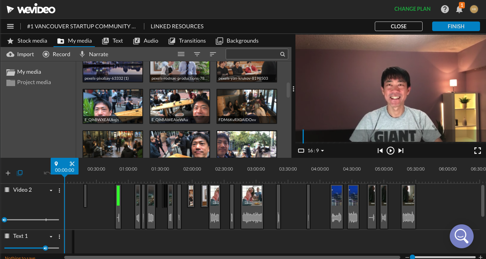Select the FDM6KvRX0AIDOxv media thumbnail
This screenshot has height=259, width=486.
point(246,106)
